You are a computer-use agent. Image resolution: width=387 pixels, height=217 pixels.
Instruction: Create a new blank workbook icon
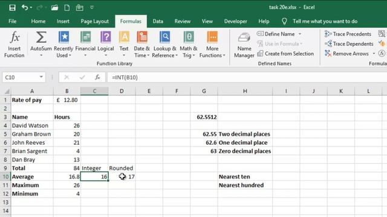tap(67, 8)
